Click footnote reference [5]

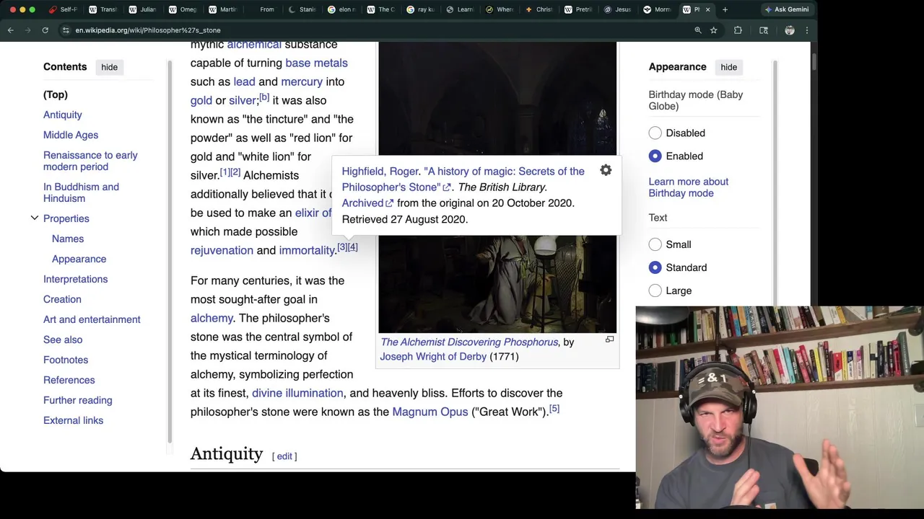(x=554, y=409)
